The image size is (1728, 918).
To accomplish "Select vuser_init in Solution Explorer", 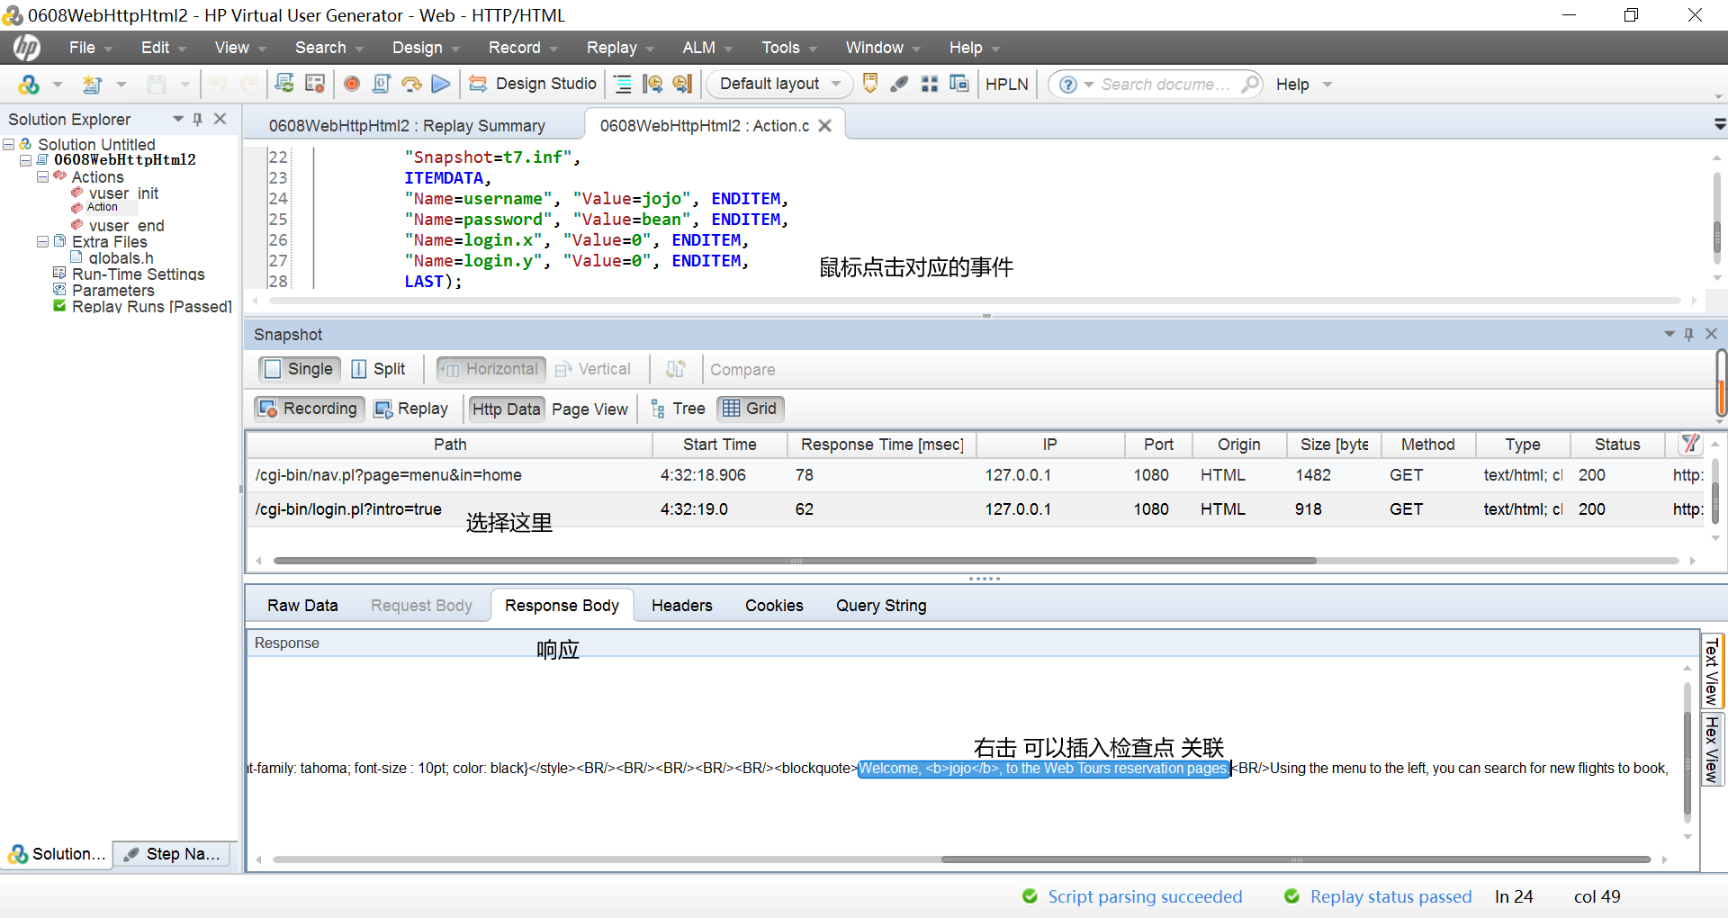I will tap(123, 193).
